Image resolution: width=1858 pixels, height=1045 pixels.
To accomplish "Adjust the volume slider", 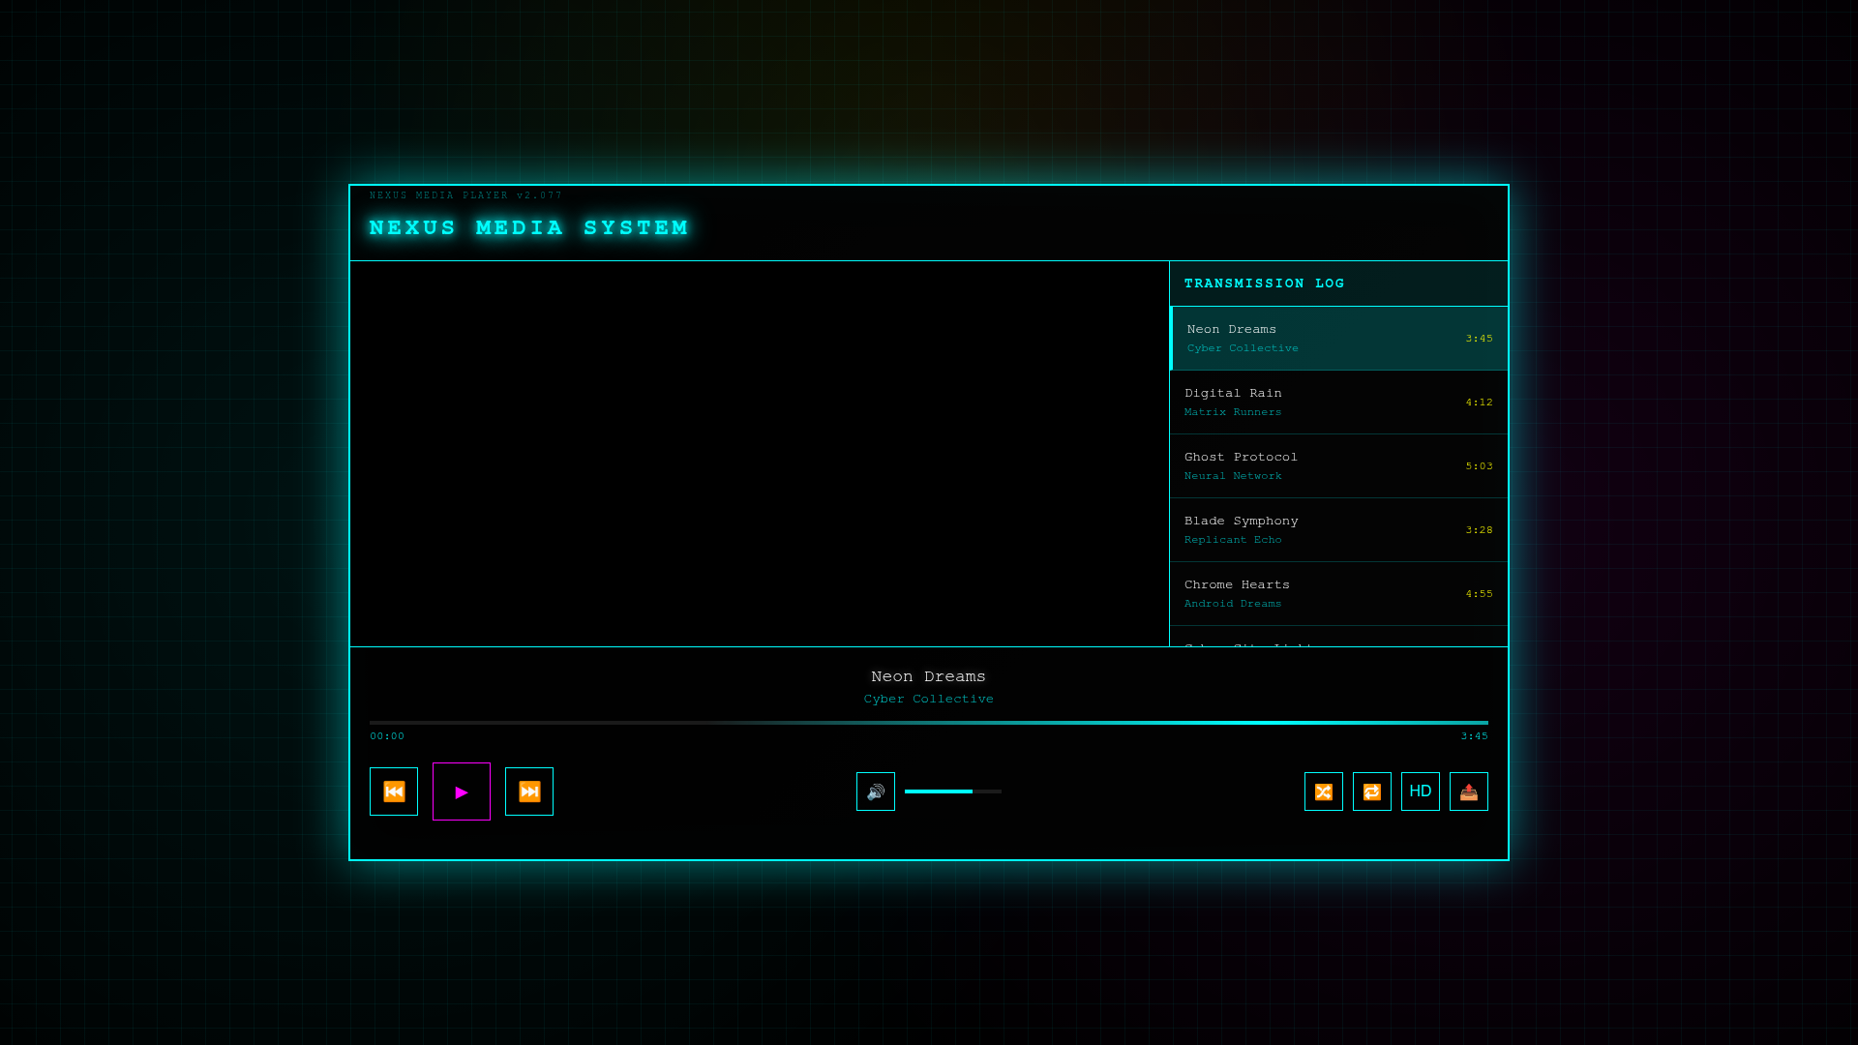I will [952, 791].
